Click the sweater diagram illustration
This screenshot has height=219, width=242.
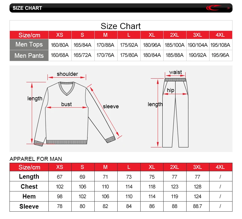pyautogui.click(x=75, y=114)
